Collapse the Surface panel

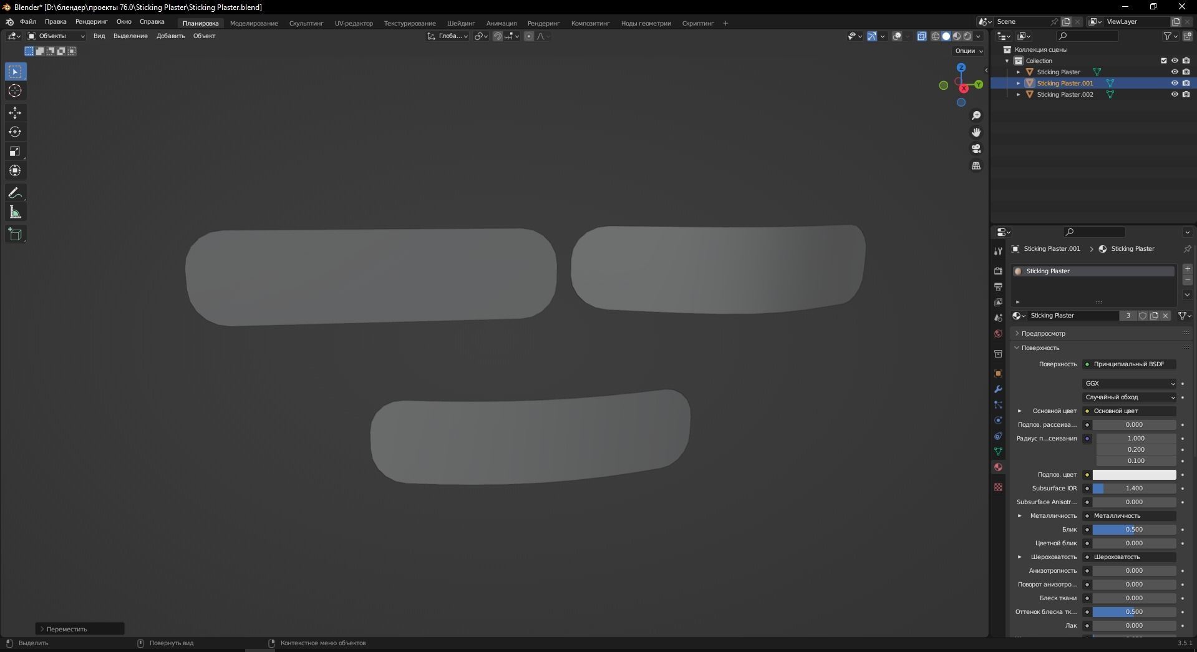tap(1040, 348)
